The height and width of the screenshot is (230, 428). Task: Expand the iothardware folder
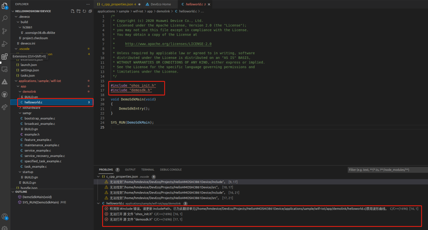tap(20, 108)
